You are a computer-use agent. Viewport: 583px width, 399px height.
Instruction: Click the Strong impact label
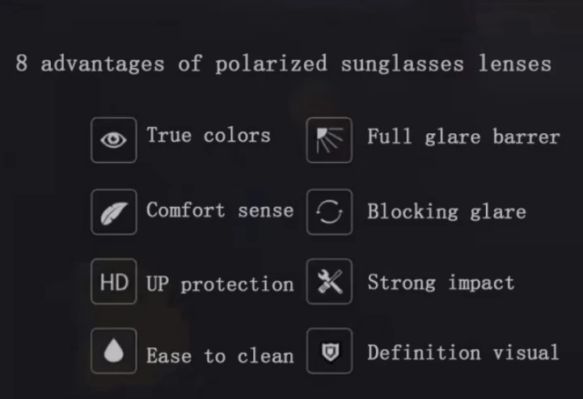tap(441, 283)
